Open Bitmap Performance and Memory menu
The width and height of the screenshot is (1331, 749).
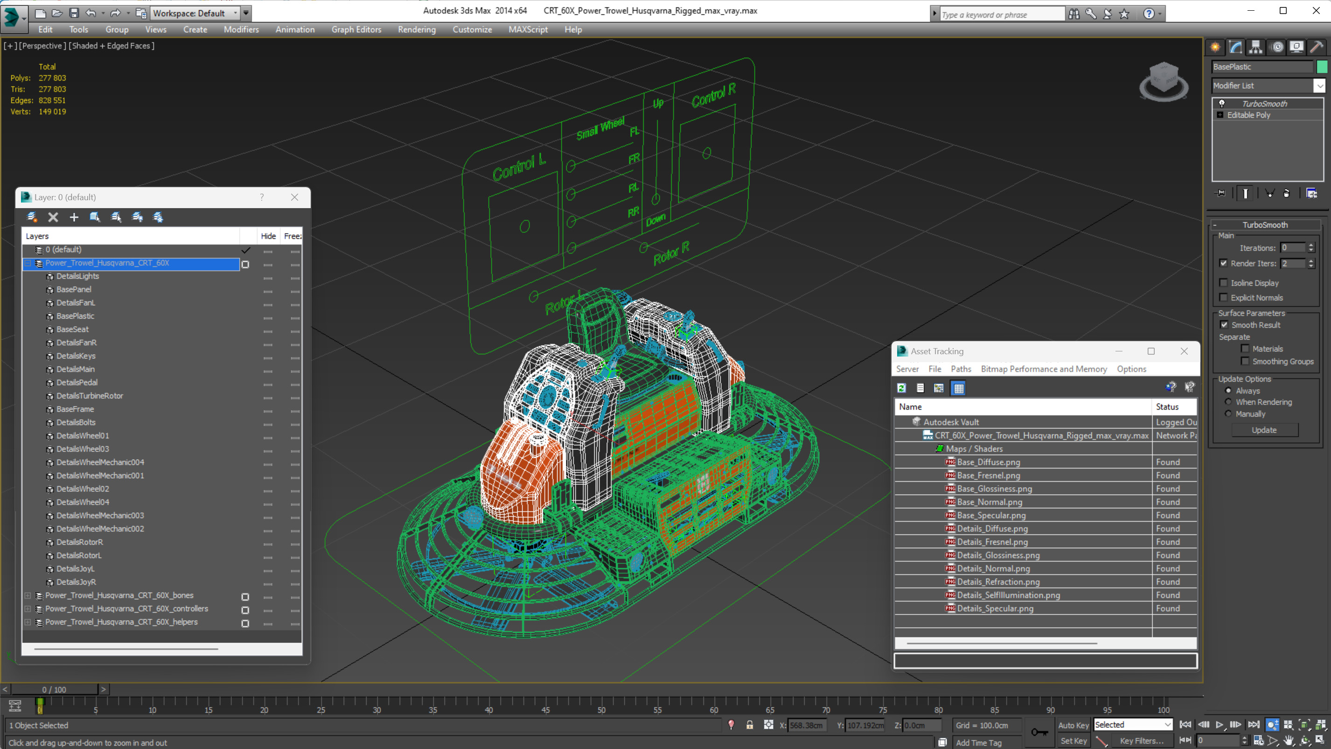[1044, 369]
